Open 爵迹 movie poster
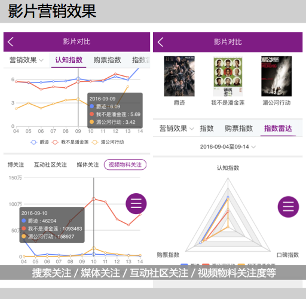306x299 pixels. [179, 77]
